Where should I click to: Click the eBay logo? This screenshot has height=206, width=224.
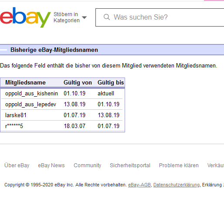click(x=25, y=17)
